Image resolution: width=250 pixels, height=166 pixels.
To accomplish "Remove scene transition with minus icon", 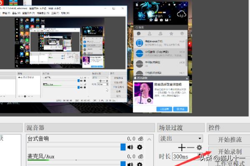I will click(190, 147).
